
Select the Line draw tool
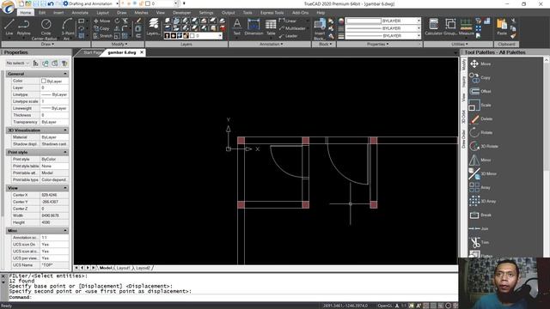(x=9, y=27)
